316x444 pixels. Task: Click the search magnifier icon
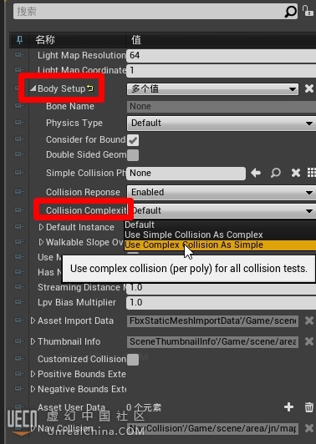point(290,12)
